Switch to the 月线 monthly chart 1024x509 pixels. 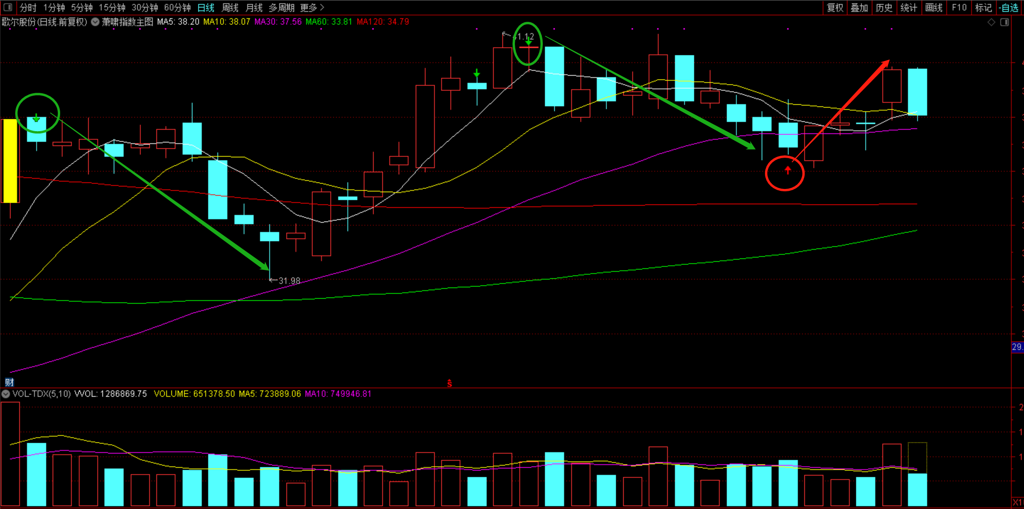(x=254, y=8)
